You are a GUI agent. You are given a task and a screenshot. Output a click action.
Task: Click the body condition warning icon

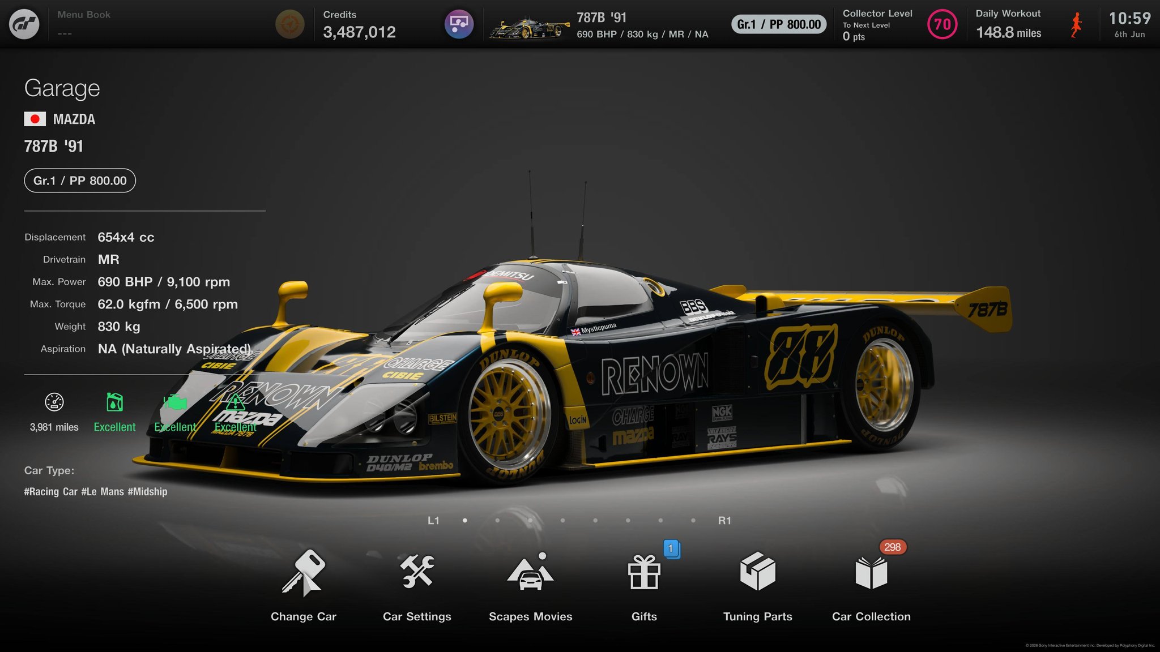(x=235, y=402)
